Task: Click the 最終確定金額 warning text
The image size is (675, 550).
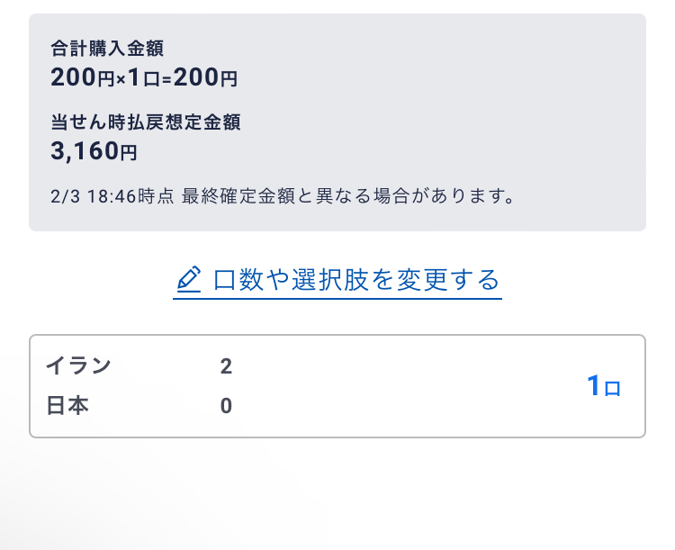Action: pos(238,196)
